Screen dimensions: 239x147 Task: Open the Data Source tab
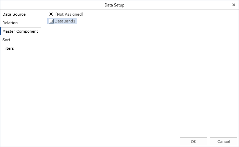click(x=14, y=14)
